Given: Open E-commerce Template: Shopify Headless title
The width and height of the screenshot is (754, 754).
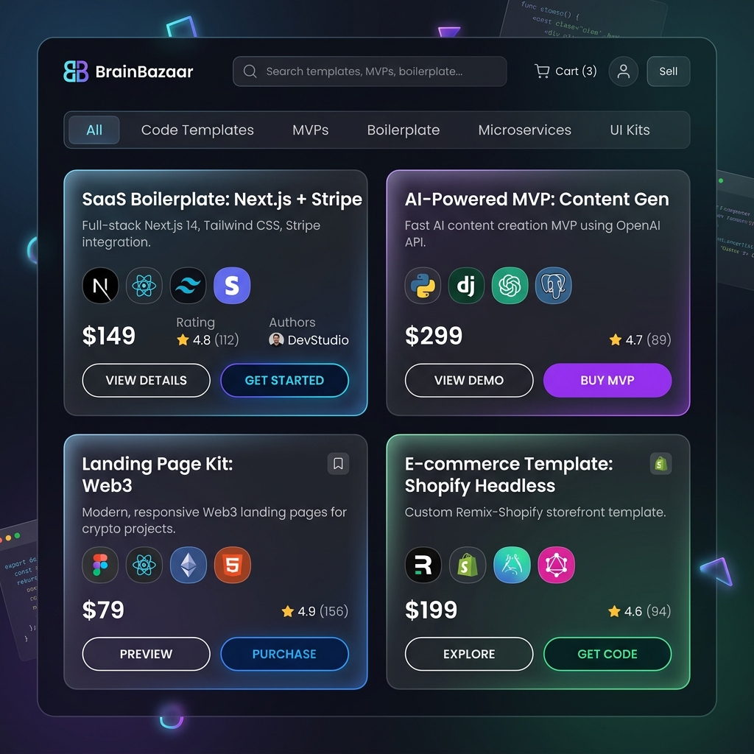Looking at the screenshot, I should 509,475.
